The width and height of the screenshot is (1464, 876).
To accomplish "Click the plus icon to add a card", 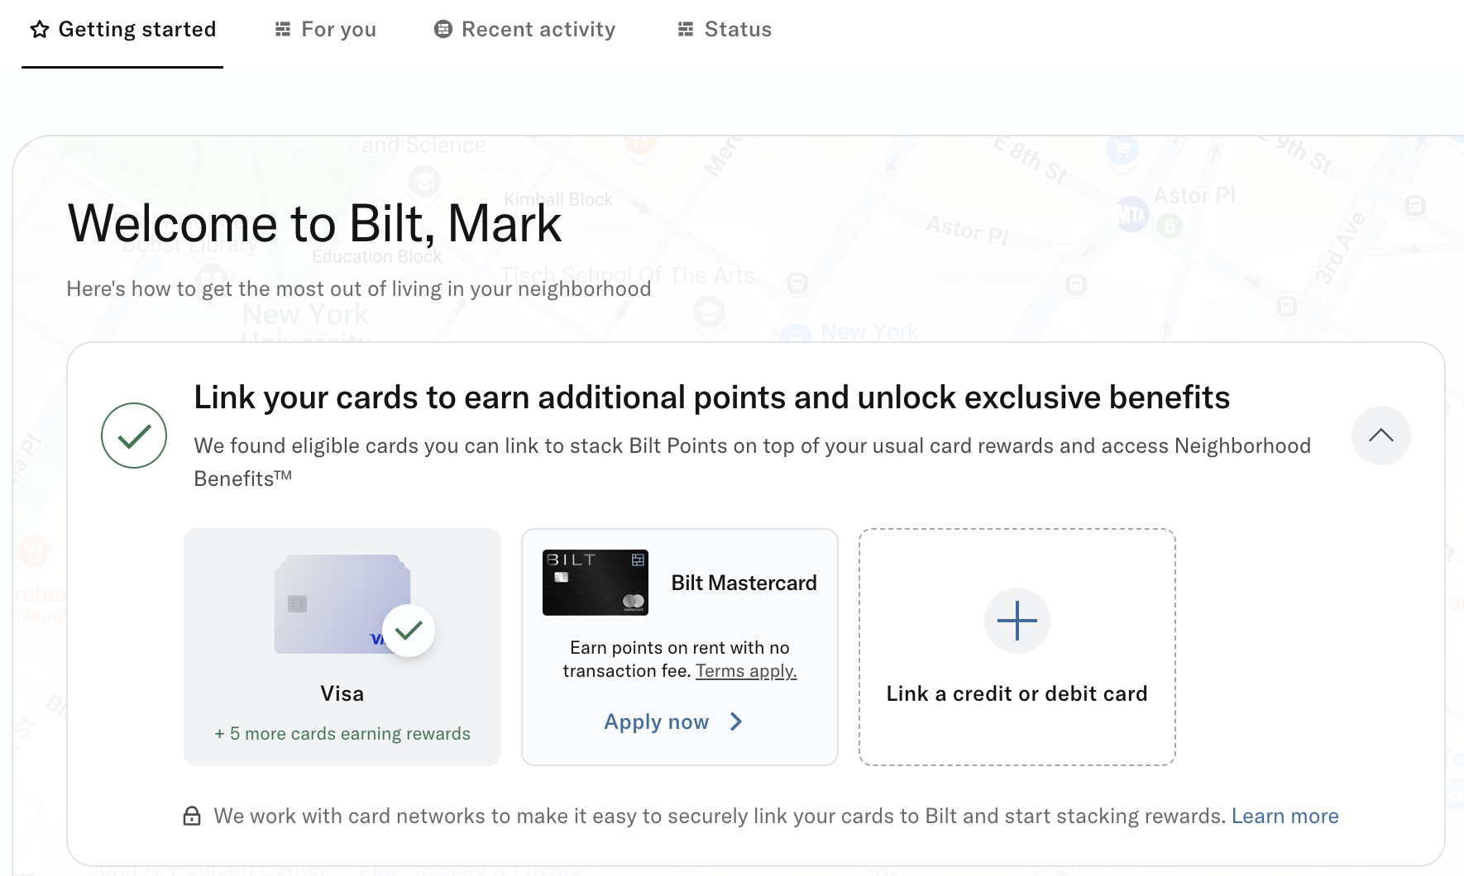I will point(1017,621).
